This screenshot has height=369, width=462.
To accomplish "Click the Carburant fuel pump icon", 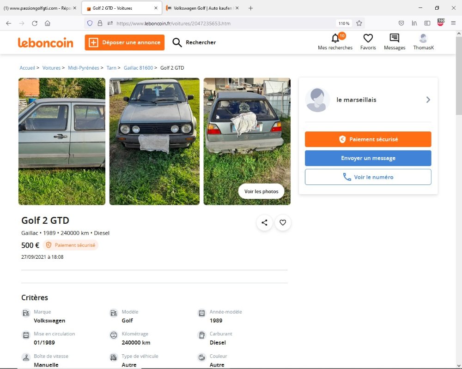I will [x=202, y=335].
